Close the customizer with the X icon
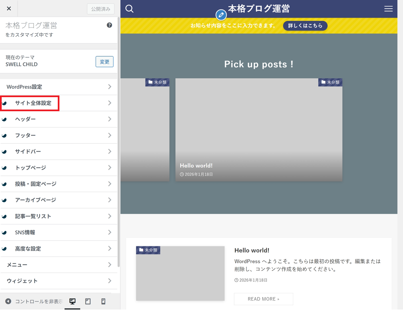Image resolution: width=403 pixels, height=336 pixels. [9, 8]
